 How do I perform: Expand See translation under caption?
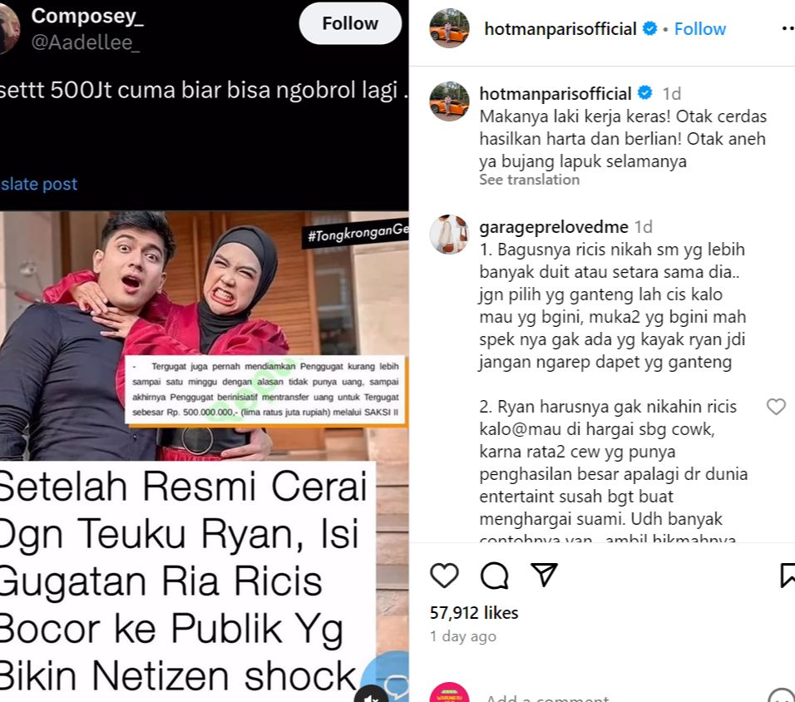click(530, 180)
